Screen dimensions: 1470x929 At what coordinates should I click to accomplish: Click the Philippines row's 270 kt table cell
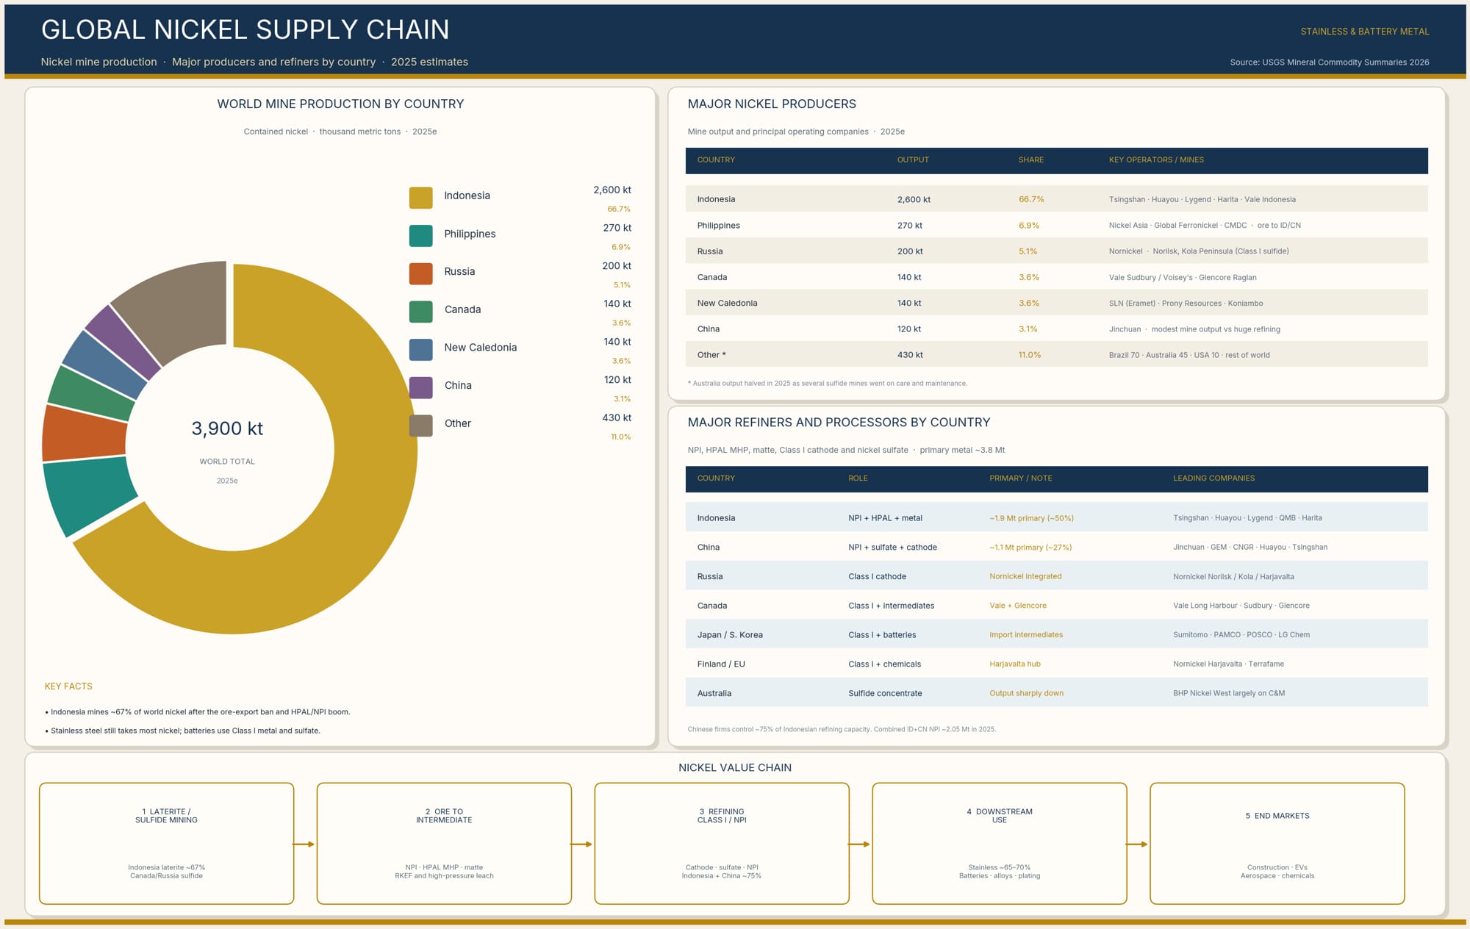[x=909, y=226]
